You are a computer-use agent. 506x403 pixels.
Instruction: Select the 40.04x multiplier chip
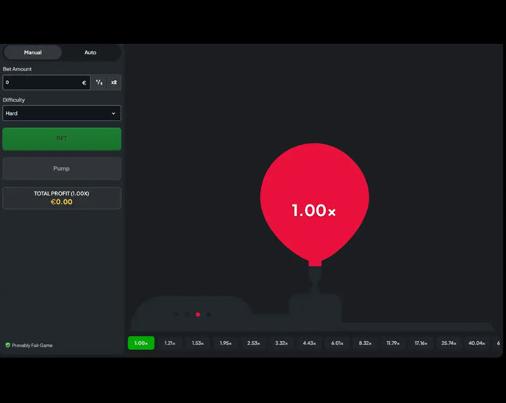(x=477, y=343)
